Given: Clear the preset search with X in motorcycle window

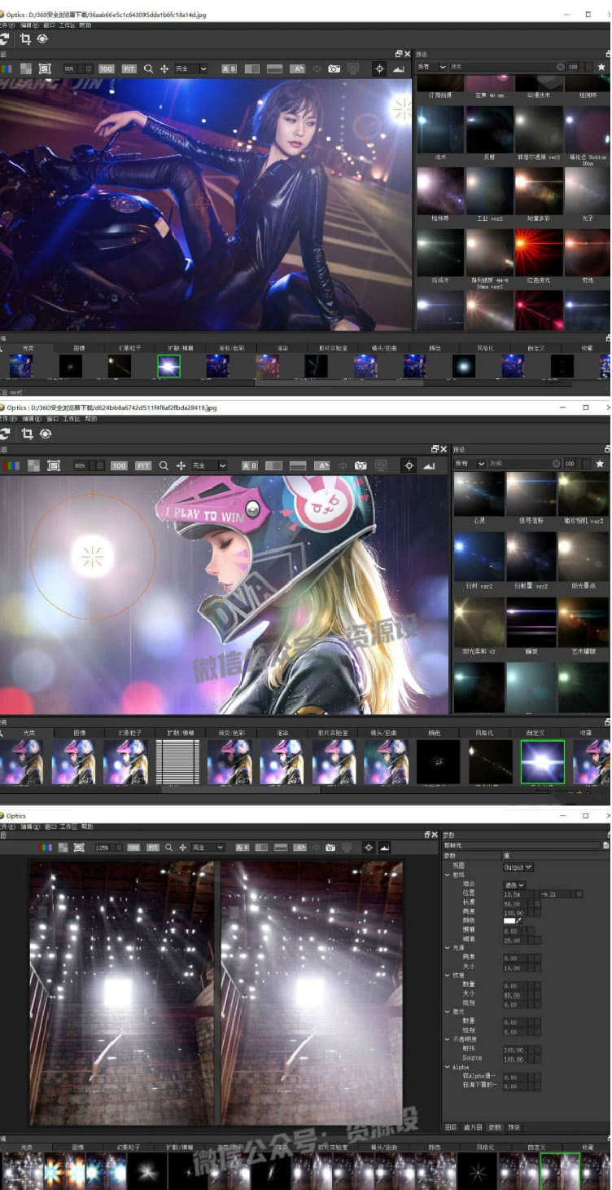Looking at the screenshot, I should (561, 67).
